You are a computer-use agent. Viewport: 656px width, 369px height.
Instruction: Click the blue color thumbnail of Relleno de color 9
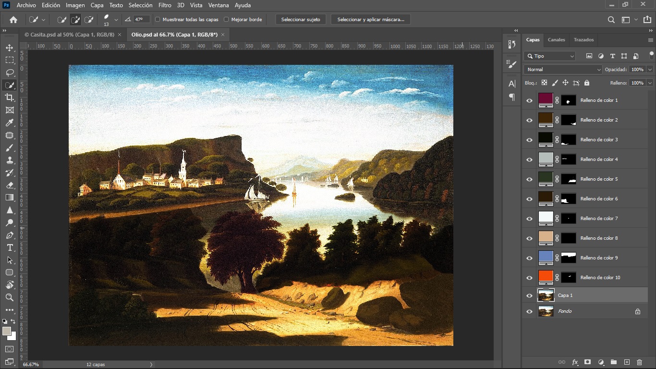[x=546, y=257]
